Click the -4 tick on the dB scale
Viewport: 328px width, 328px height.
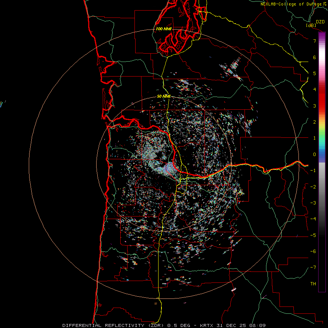[x=313, y=219]
